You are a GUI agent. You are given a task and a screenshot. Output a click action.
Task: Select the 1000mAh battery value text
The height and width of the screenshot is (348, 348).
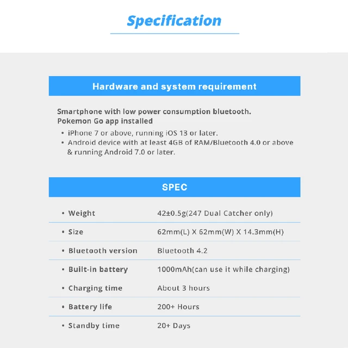click(x=223, y=269)
